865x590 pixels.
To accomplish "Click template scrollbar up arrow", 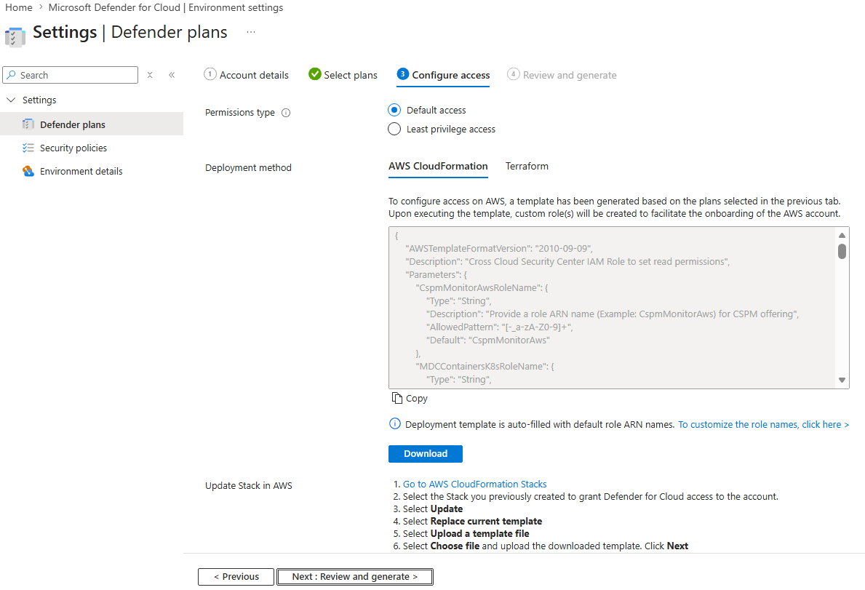I will [842, 236].
